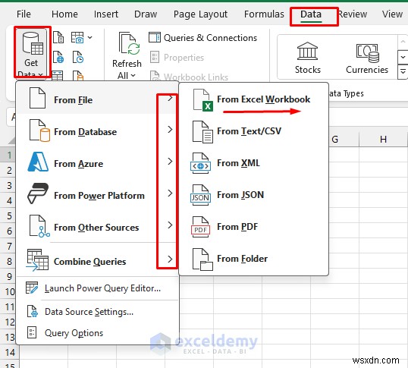Expand Combine Queries submenu chevron

pos(170,259)
